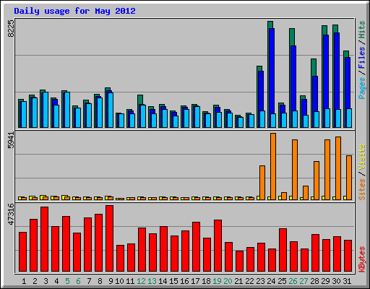Click the orange visits bar for day 24
The height and width of the screenshot is (289, 370).
[x=273, y=166]
